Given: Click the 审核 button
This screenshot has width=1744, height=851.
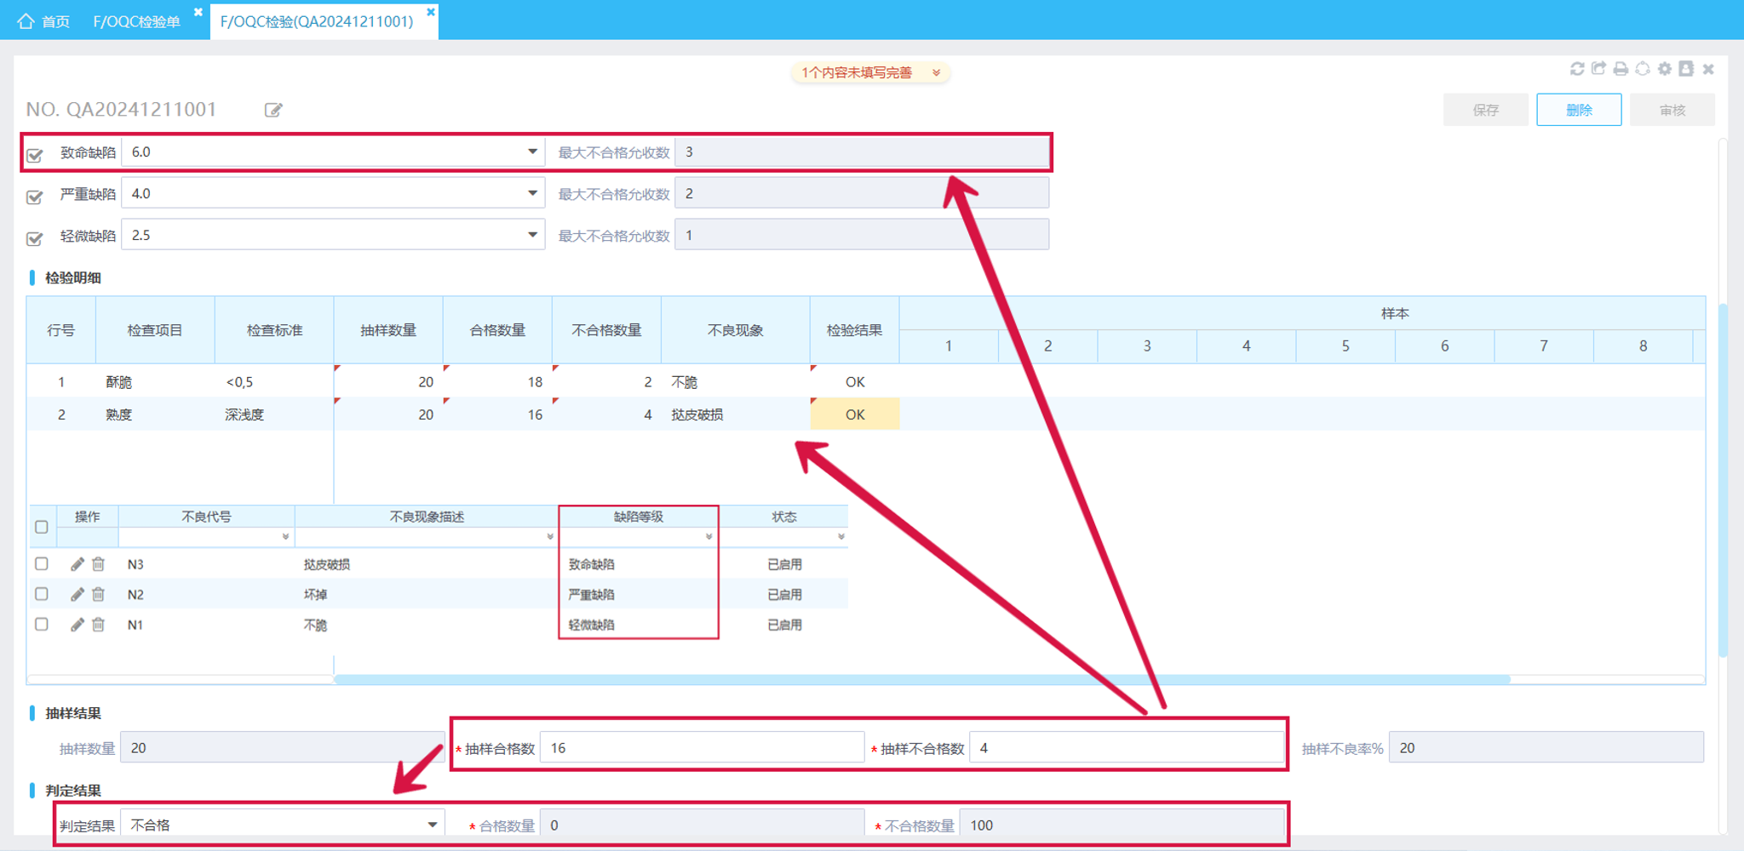Looking at the screenshot, I should pos(1672,110).
